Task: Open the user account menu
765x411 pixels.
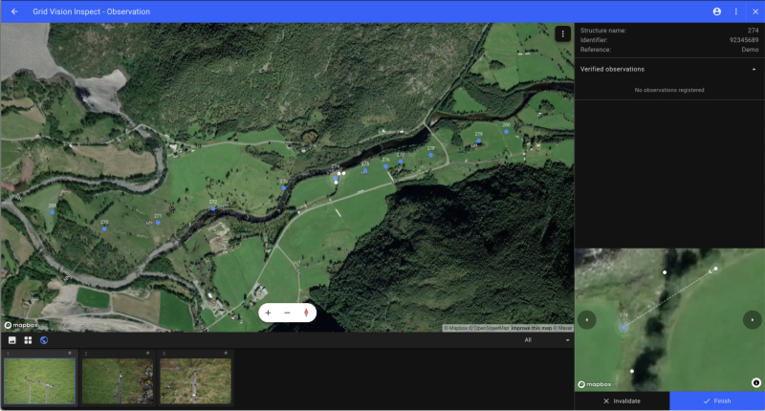Action: (716, 11)
